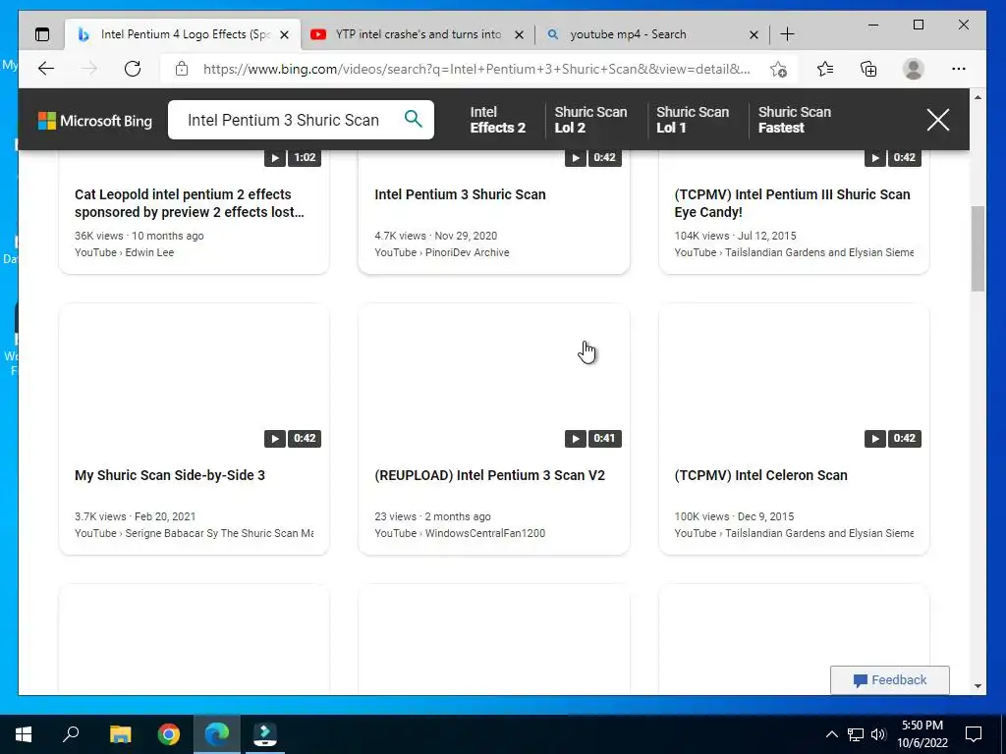Click the browser back arrow
1006x754 pixels.
coord(45,69)
